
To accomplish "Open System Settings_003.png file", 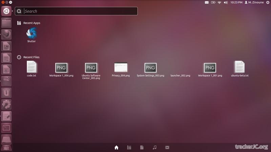I will [x=150, y=68].
